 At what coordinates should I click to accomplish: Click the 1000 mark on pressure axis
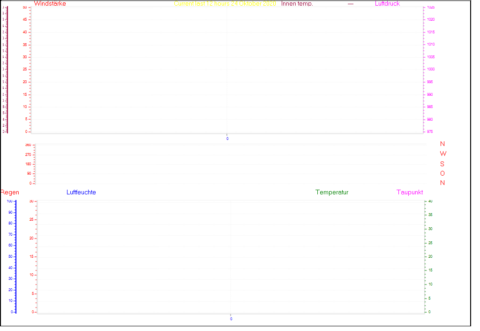430,69
